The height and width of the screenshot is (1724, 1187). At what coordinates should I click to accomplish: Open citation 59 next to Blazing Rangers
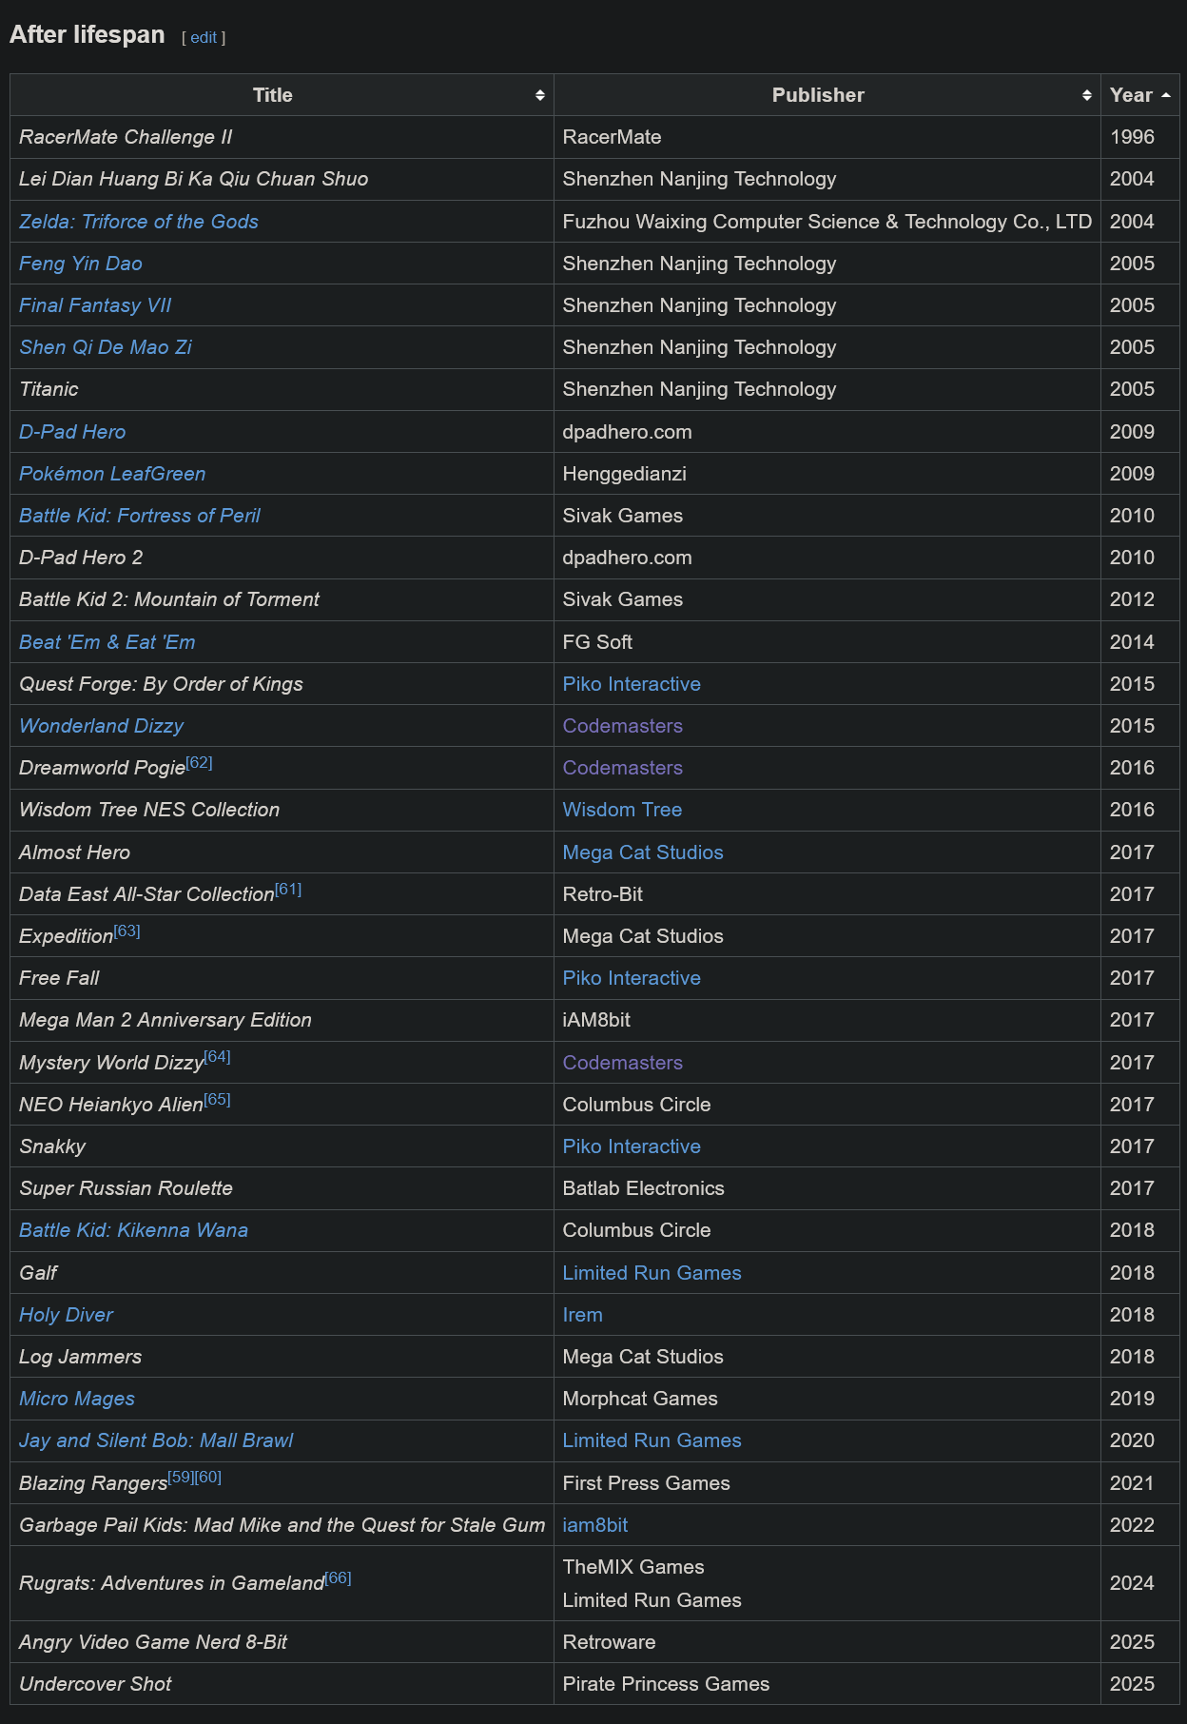point(181,1477)
